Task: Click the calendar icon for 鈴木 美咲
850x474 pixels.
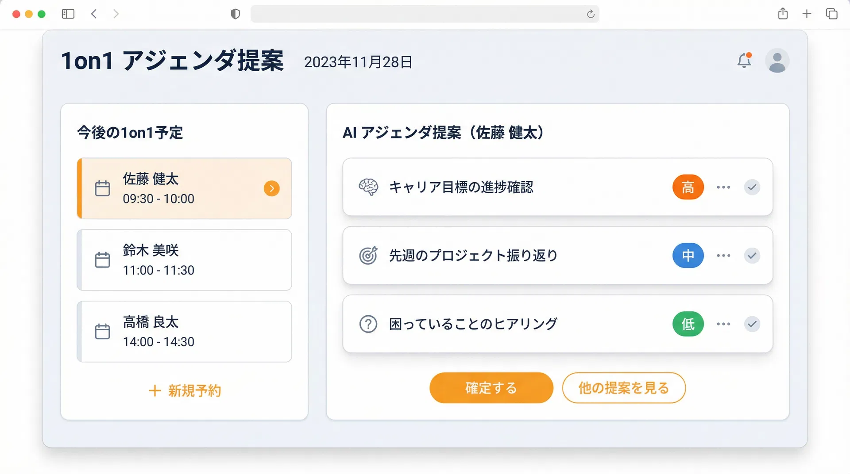Action: (103, 260)
